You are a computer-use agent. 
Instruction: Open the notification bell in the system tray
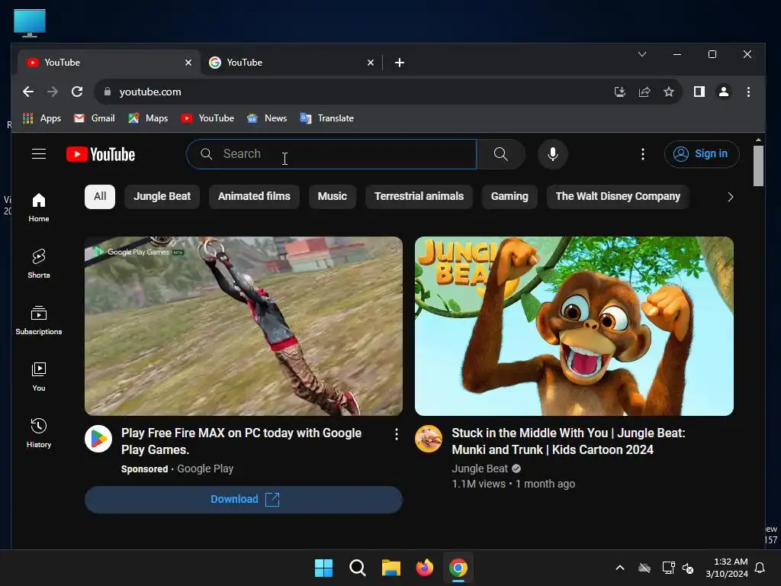tap(760, 568)
